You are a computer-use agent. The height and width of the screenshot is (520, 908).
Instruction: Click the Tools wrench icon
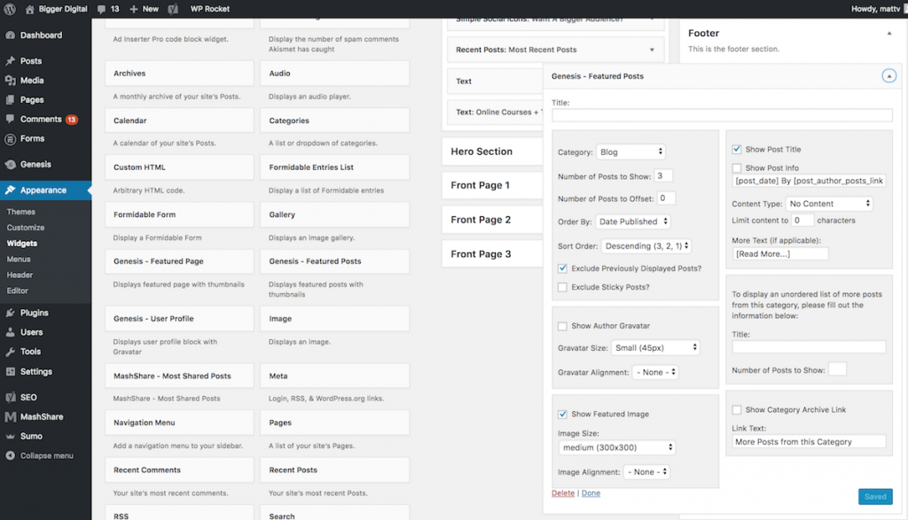(11, 352)
